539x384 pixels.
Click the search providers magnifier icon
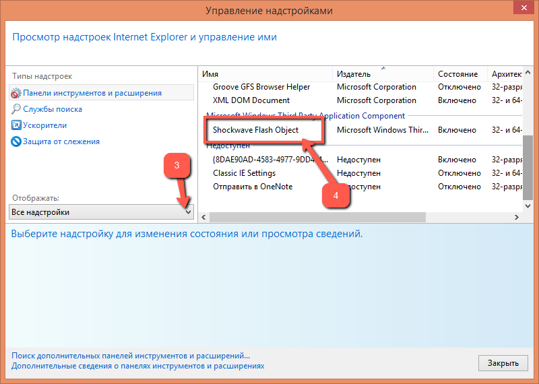[x=15, y=109]
